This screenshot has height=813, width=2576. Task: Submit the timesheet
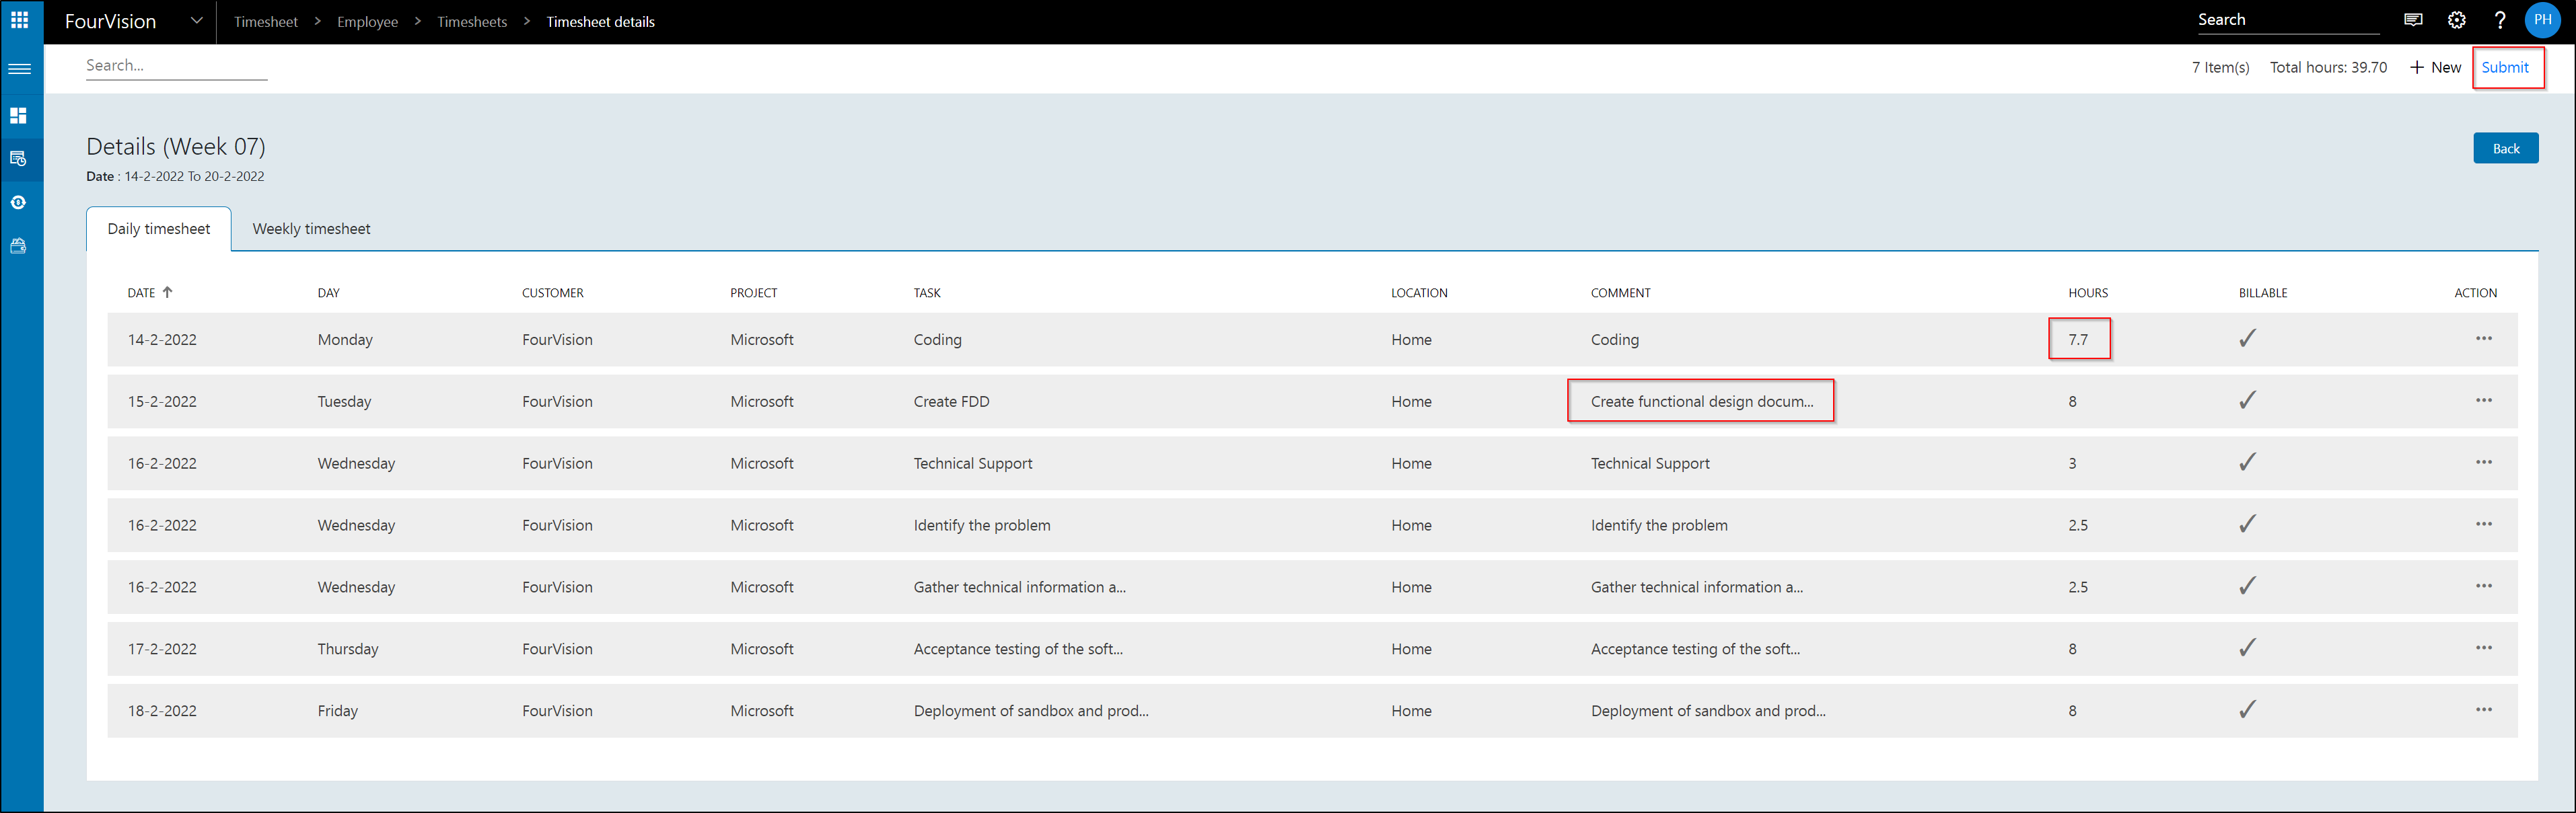click(2504, 68)
